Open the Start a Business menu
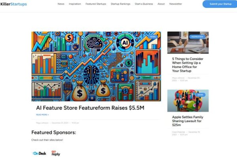Image resolution: width=237 pixels, height=157 pixels. [144, 4]
